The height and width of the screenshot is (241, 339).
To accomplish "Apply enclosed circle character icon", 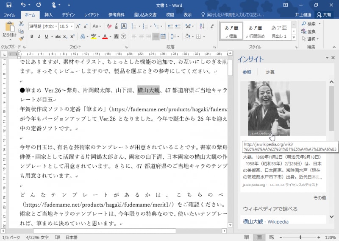I will click(123, 36).
